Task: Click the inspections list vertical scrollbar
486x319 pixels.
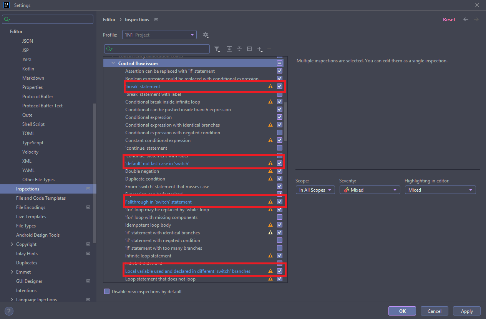Action: tap(285, 119)
